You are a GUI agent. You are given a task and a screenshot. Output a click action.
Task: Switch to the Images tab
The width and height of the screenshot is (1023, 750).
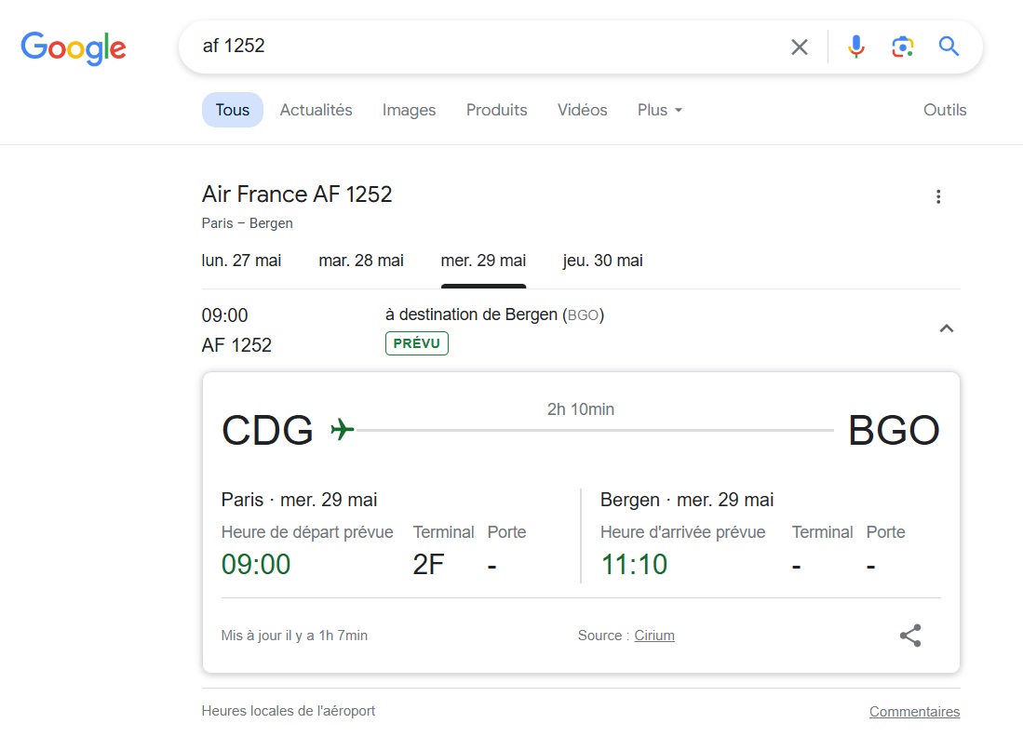[x=409, y=110]
